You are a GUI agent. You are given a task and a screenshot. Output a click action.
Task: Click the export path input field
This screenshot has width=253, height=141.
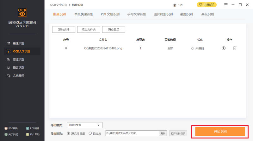[132, 133]
